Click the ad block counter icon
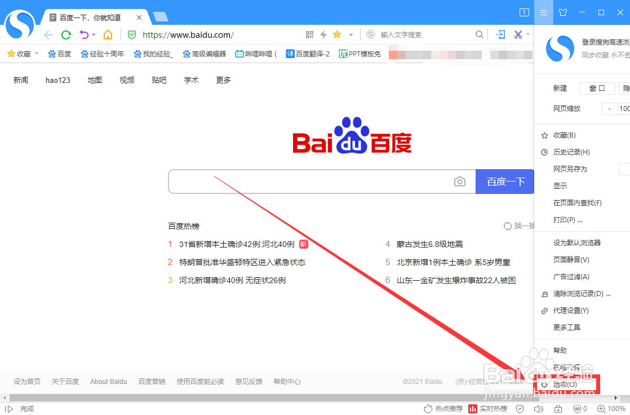The image size is (630, 415). [x=580, y=409]
